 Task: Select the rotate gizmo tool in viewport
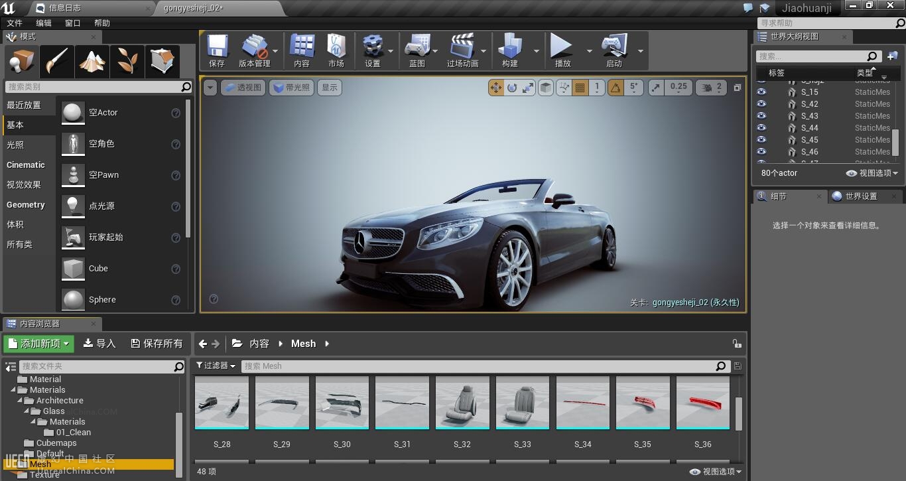[x=512, y=88]
